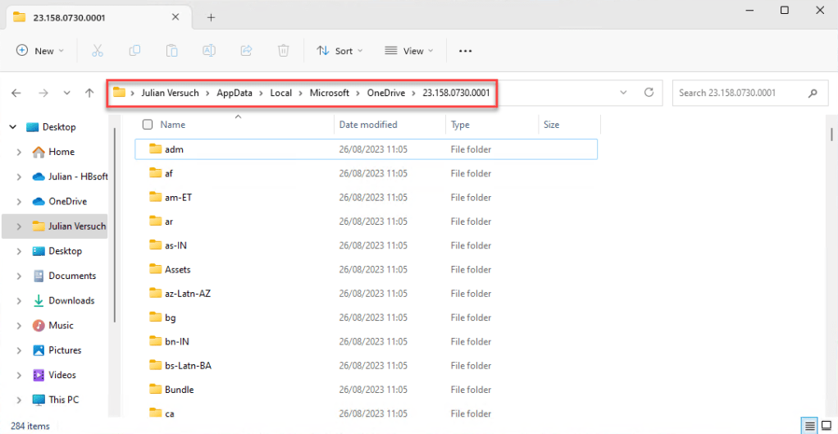Click the Paste clipboard icon

pyautogui.click(x=172, y=51)
